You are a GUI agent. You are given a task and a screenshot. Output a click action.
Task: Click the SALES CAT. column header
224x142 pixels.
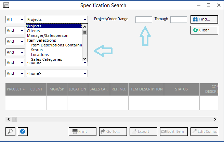(x=99, y=89)
